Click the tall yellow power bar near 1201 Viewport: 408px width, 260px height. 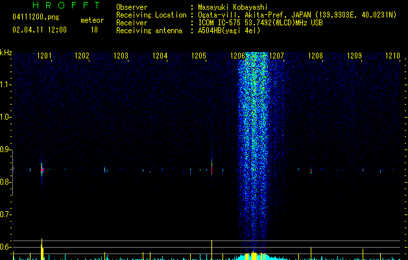(42, 250)
